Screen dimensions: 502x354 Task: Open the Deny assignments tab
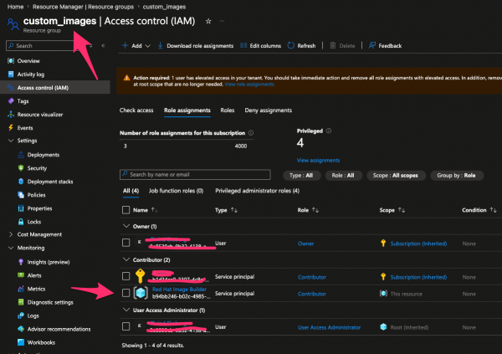click(x=269, y=110)
